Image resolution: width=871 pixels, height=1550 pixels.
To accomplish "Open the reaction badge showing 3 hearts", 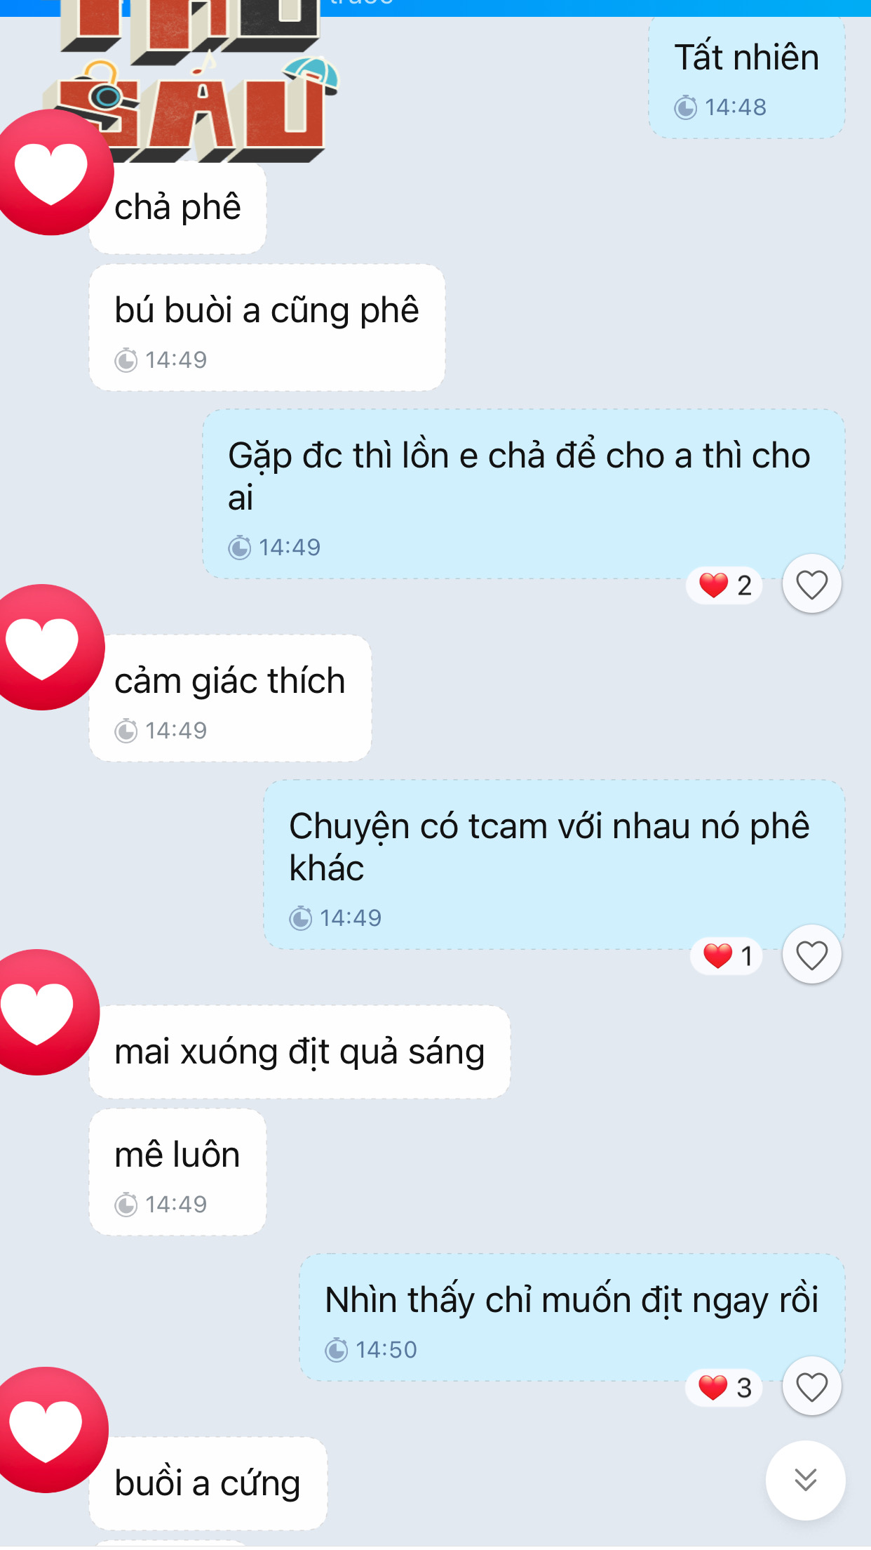I will (724, 1388).
